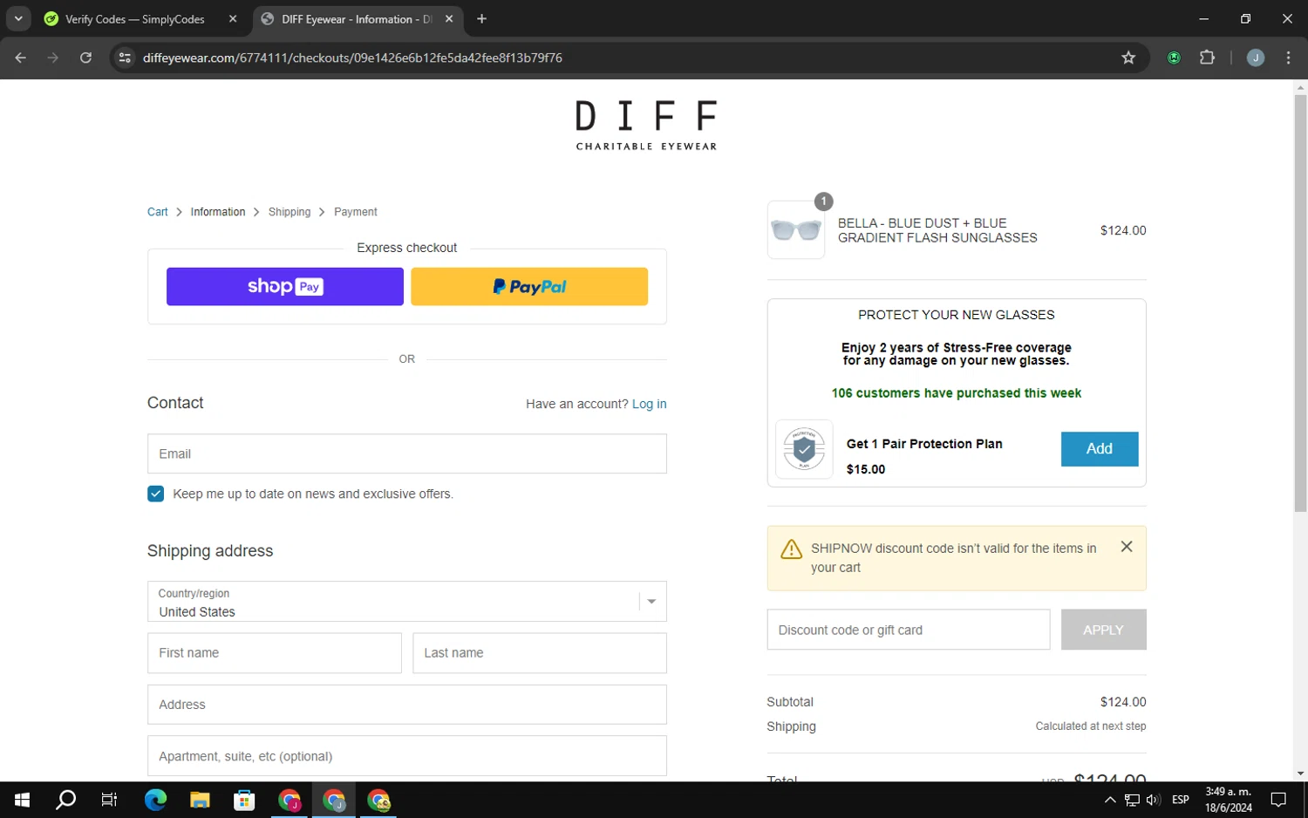The width and height of the screenshot is (1308, 818).
Task: Open the Windows Start menu
Action: pyautogui.click(x=22, y=800)
